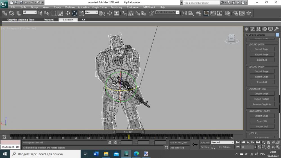This screenshot has width=281, height=158.
Task: Click the Mirror tool icon
Action: 184,13
